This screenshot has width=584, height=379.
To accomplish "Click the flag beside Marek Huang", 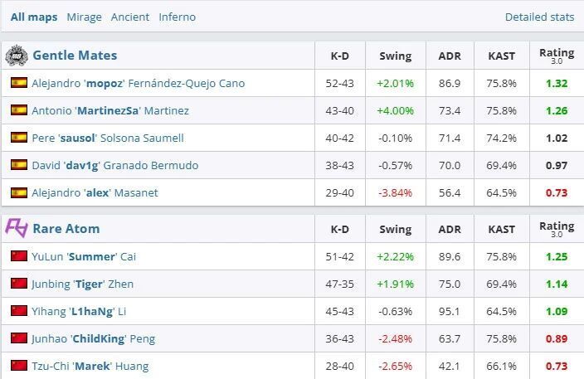I will [x=18, y=366].
